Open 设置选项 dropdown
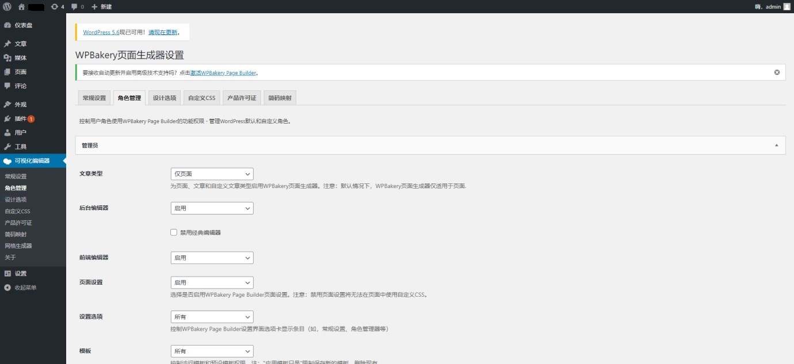The height and width of the screenshot is (364, 794). click(212, 317)
